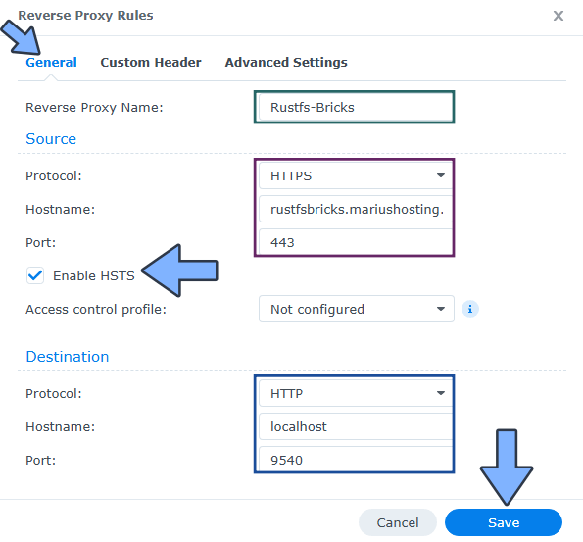Click the Not configured dropdown arrow
The height and width of the screenshot is (542, 583).
click(441, 309)
